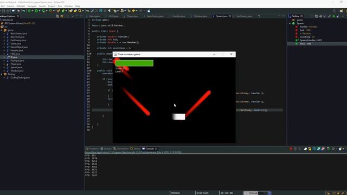
Task: Click Clear Console eraser icon
Action: pos(305,149)
